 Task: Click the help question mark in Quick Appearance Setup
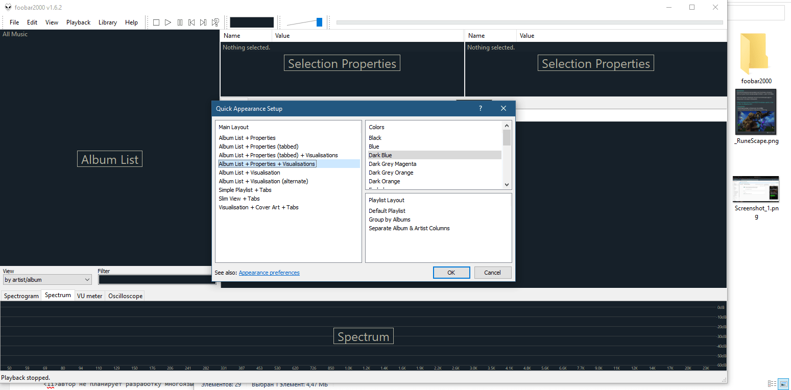click(481, 108)
